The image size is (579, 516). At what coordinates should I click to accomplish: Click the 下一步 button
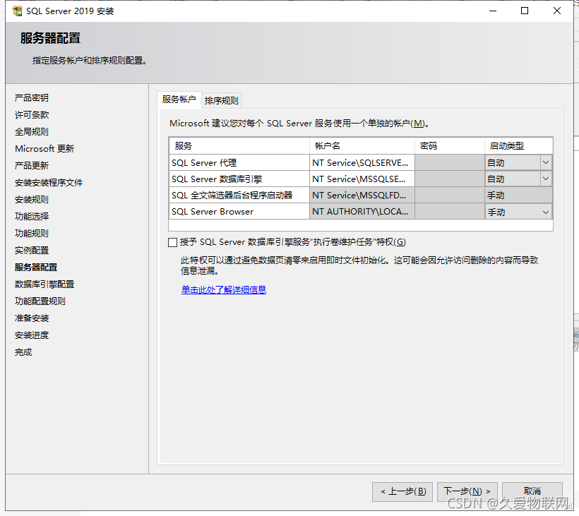[x=465, y=491]
